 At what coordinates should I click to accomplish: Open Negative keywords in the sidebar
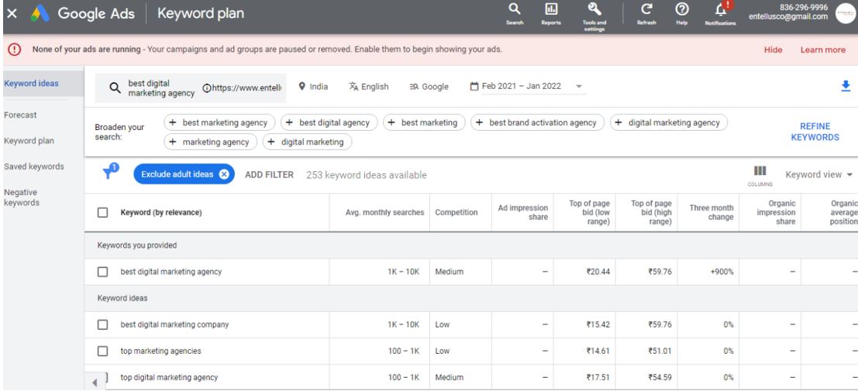[20, 197]
